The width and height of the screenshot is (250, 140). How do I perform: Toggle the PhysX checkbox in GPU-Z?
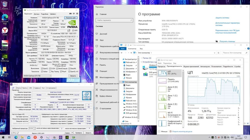pos(61,72)
